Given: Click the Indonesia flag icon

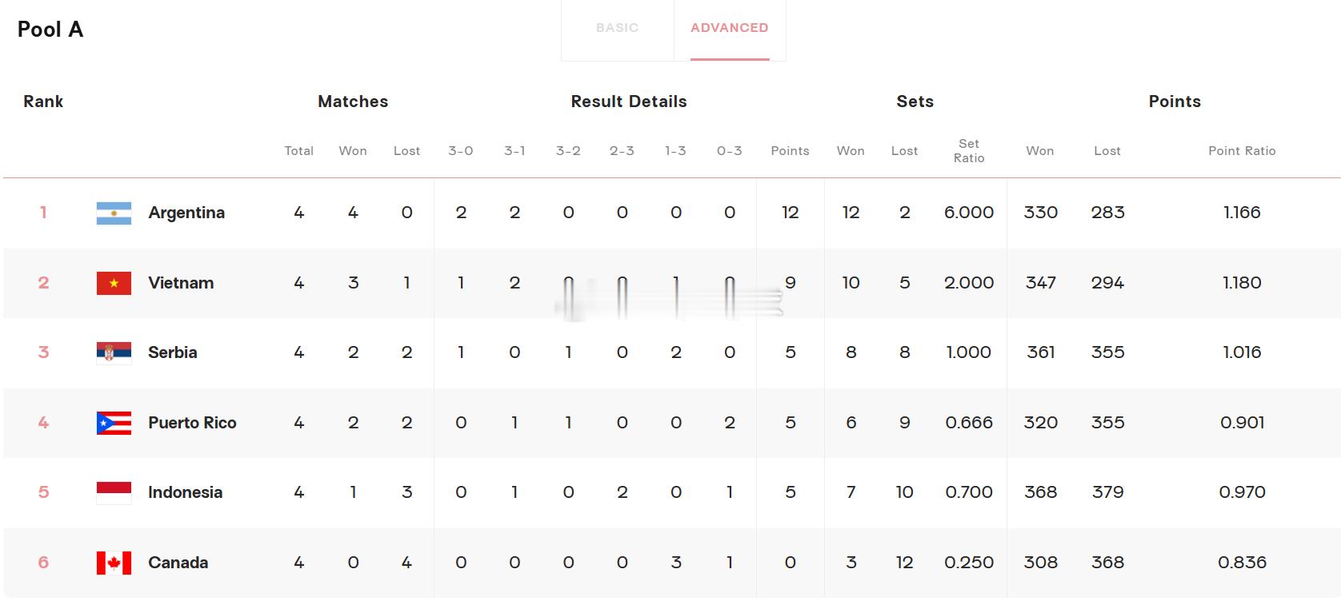Looking at the screenshot, I should 114,492.
